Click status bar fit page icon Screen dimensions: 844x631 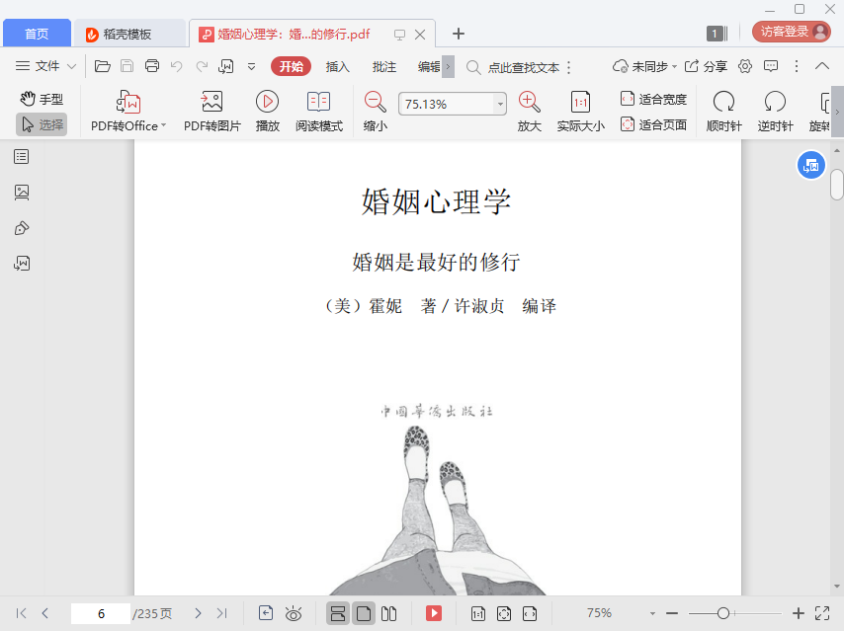pyautogui.click(x=504, y=613)
